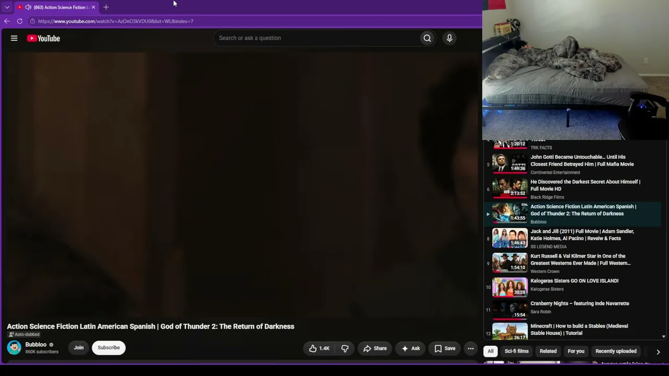Close the Action Science Fiction tab
The image size is (669, 376).
(93, 7)
